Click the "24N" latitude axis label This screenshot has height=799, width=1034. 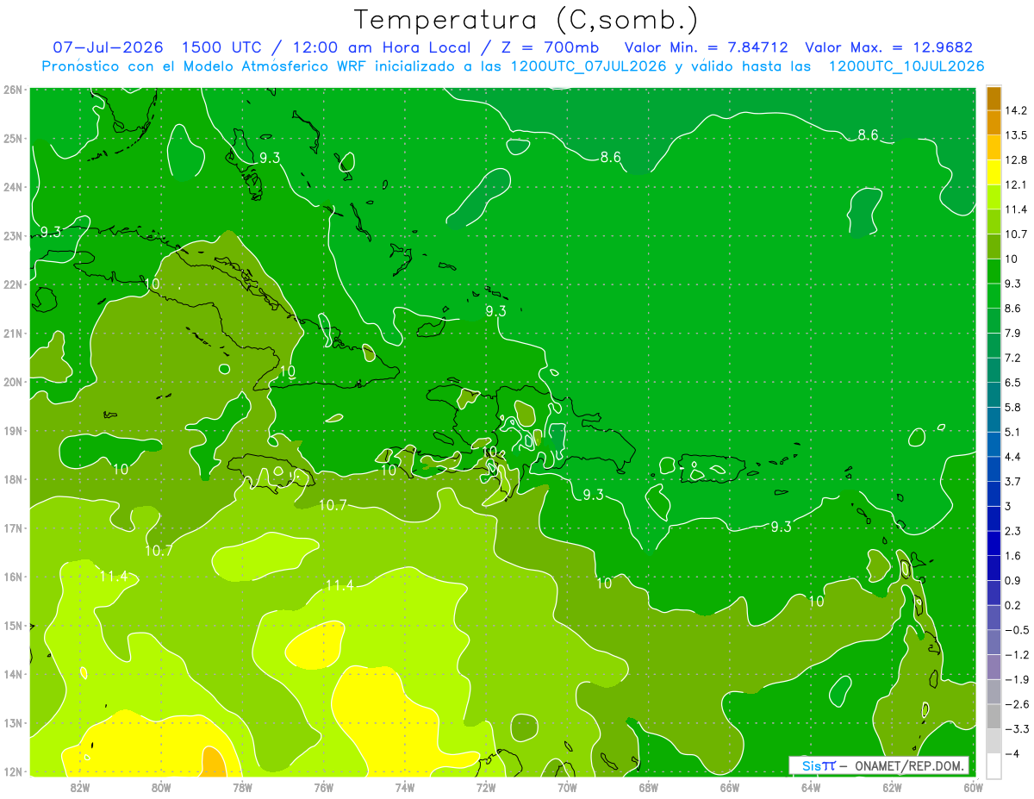point(13,187)
